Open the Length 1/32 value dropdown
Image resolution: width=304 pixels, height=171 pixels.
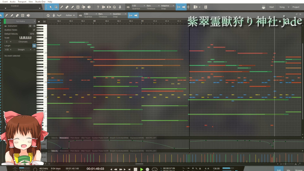pyautogui.click(x=8, y=50)
